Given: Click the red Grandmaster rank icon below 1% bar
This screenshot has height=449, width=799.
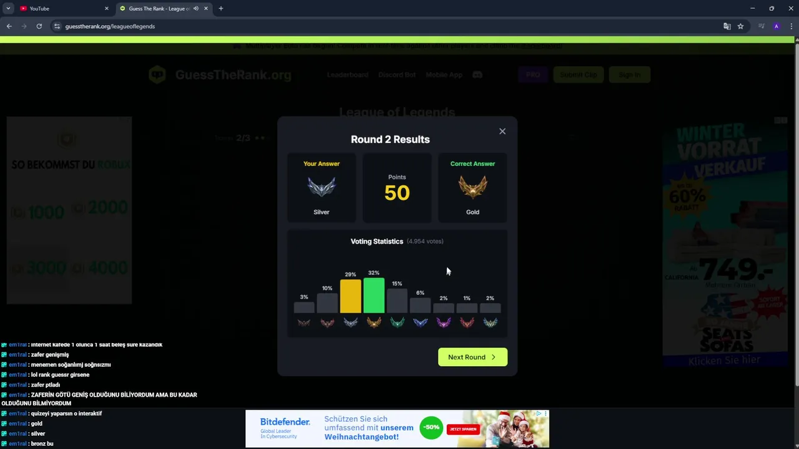Looking at the screenshot, I should click(467, 322).
